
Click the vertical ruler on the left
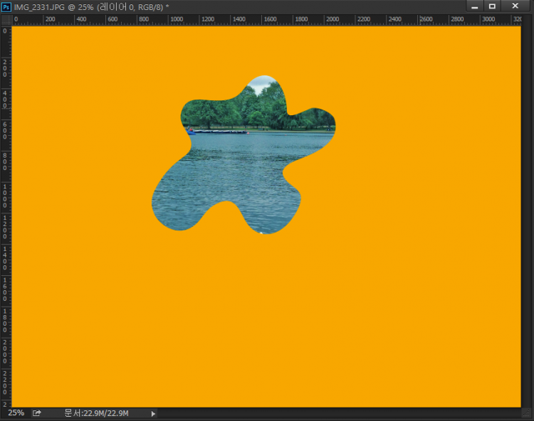tap(6, 213)
